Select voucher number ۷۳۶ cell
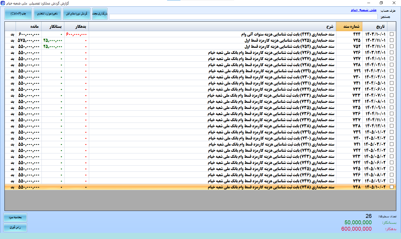This screenshot has width=401, height=239. [349, 114]
